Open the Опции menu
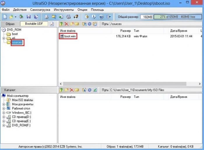 tap(82, 10)
